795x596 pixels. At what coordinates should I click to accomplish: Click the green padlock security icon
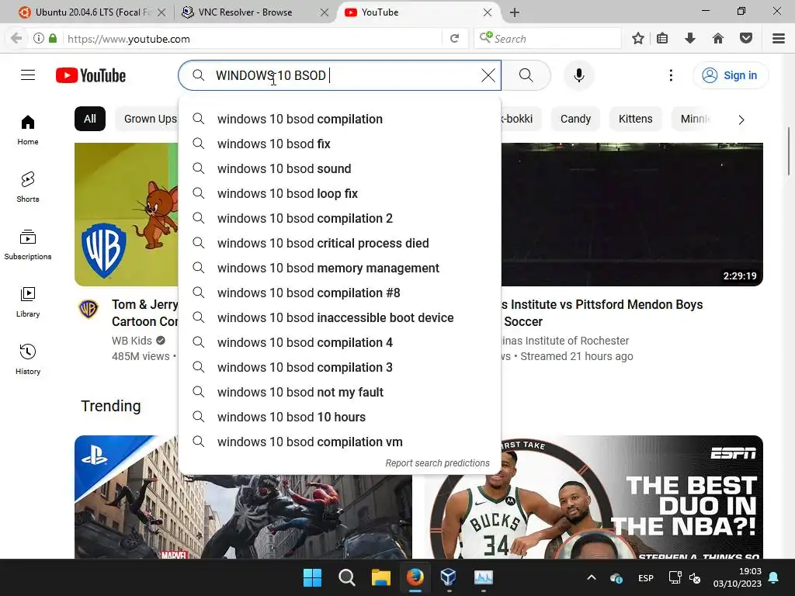tap(53, 39)
